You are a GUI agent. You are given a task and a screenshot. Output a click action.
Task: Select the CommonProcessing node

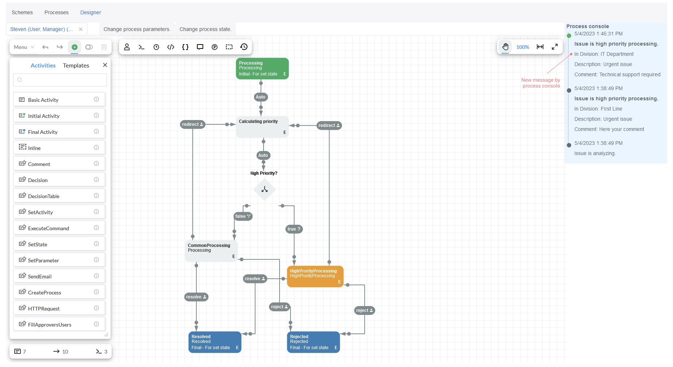[x=211, y=251]
